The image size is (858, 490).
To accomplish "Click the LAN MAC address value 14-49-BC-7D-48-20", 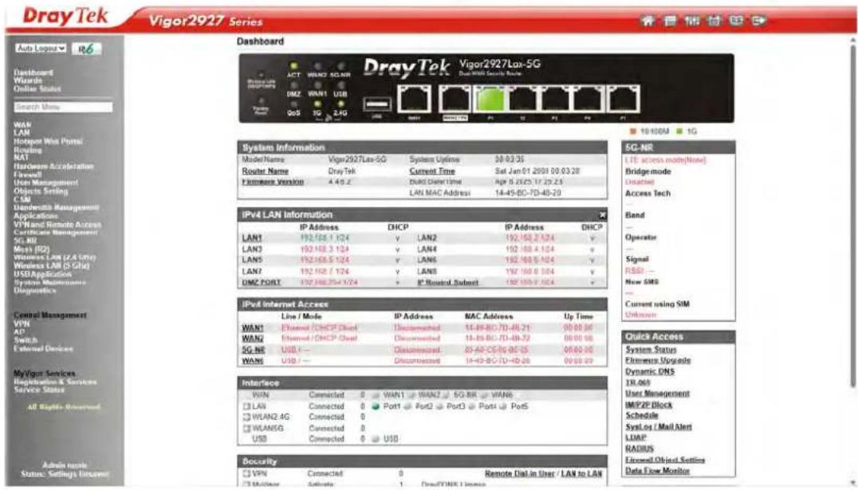I will point(528,193).
